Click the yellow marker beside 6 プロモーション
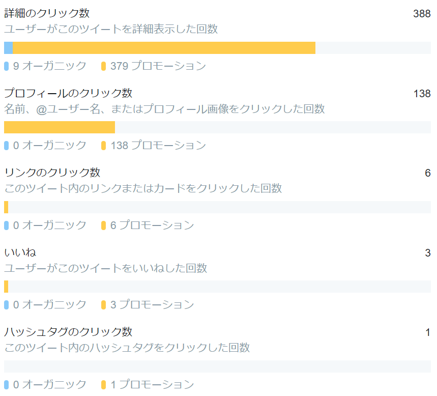Viewport: 437px width, 396px height. (103, 225)
